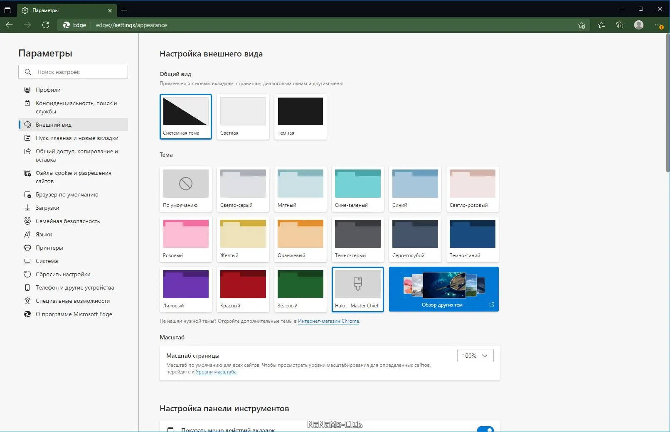Apply the Синий theme swatch
670x432 pixels.
click(x=415, y=189)
